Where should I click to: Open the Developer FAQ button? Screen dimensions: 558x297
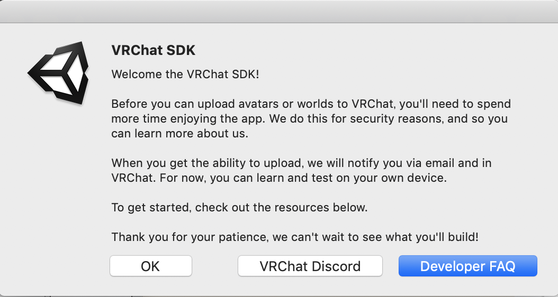click(x=467, y=266)
